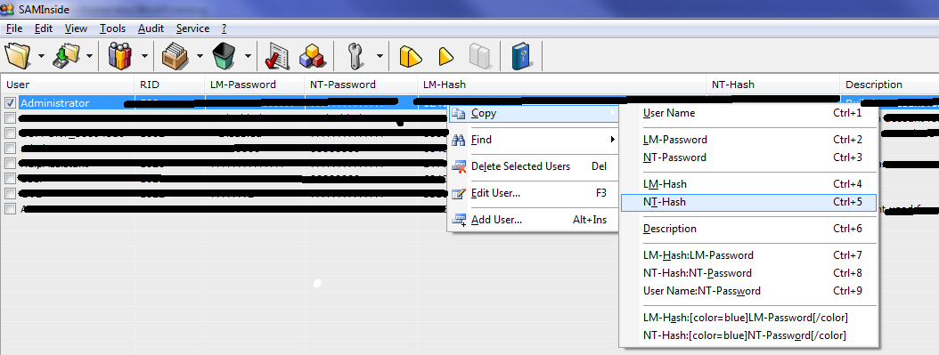Viewport: 939px width, 355px height.
Task: Open the blue help book icon
Action: pyautogui.click(x=522, y=56)
